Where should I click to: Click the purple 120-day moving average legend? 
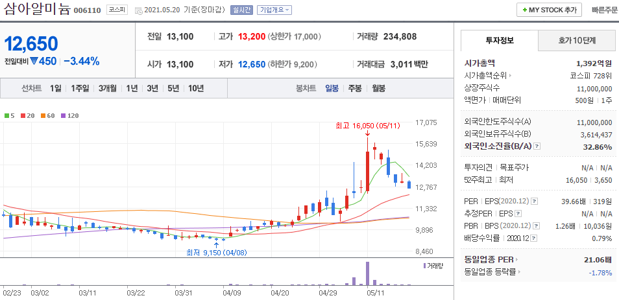click(70, 115)
